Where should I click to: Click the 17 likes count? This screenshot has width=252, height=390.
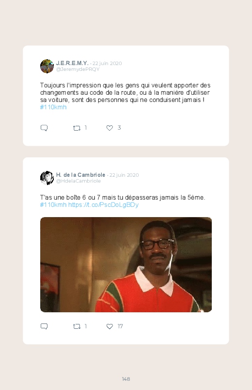coord(120,326)
